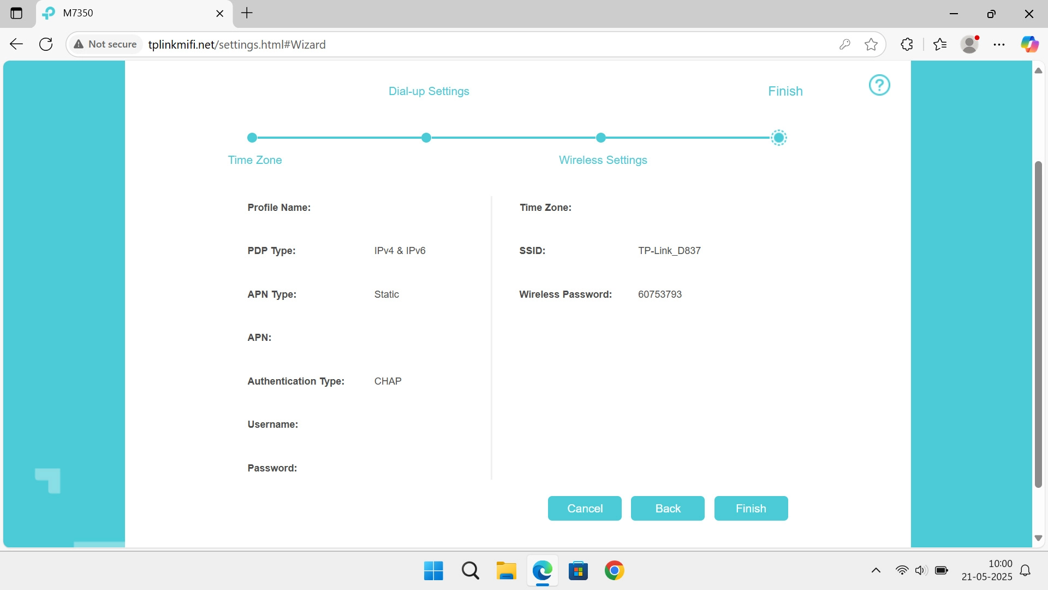
Task: Open Copilot sidebar icon
Action: point(1029,44)
